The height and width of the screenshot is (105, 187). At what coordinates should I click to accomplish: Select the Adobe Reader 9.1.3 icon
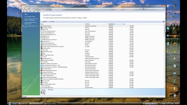tap(41, 58)
